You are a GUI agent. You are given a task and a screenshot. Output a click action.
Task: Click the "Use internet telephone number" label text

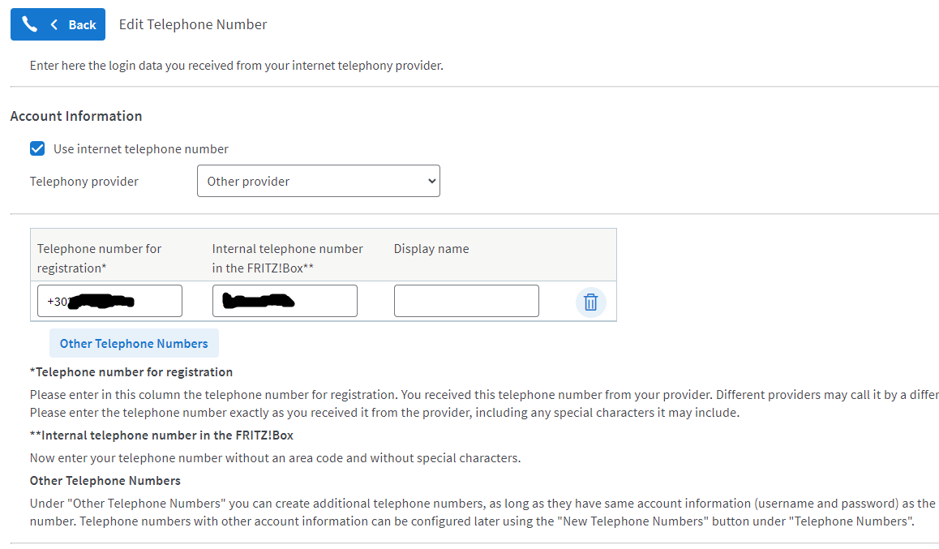(141, 149)
